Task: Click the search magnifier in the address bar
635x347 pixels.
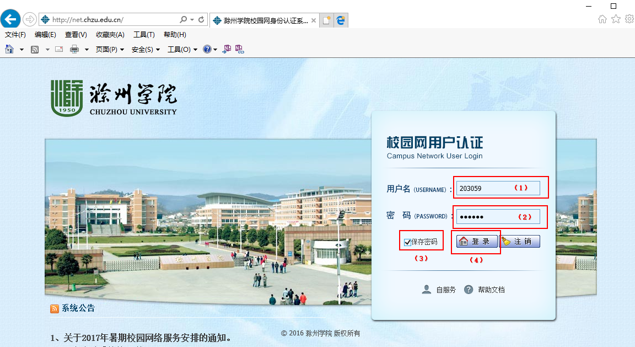Action: (184, 19)
